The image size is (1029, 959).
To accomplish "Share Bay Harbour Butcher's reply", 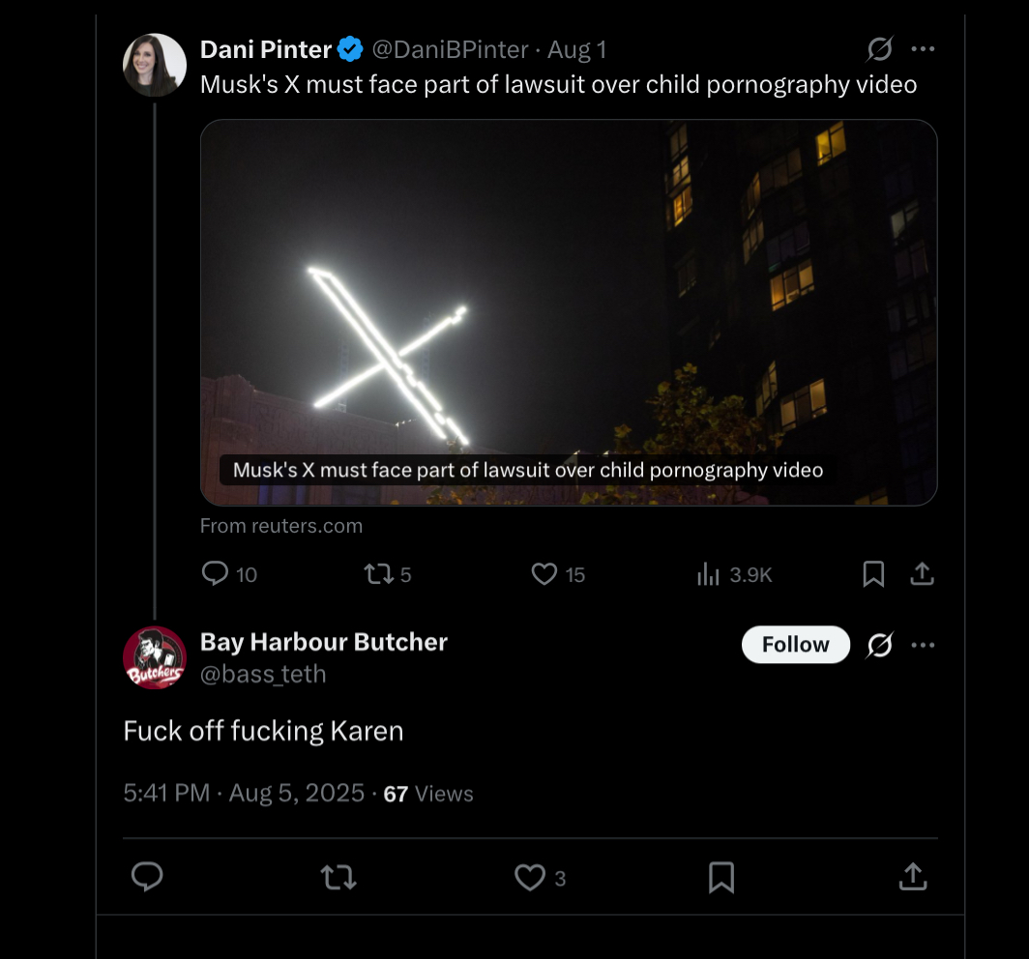I will [913, 877].
